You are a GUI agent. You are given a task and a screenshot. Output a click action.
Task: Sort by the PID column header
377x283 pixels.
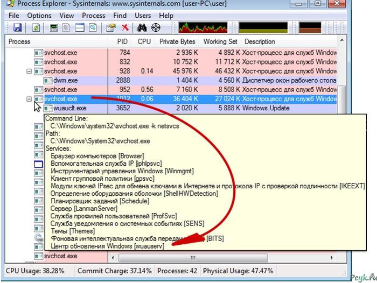click(x=120, y=41)
